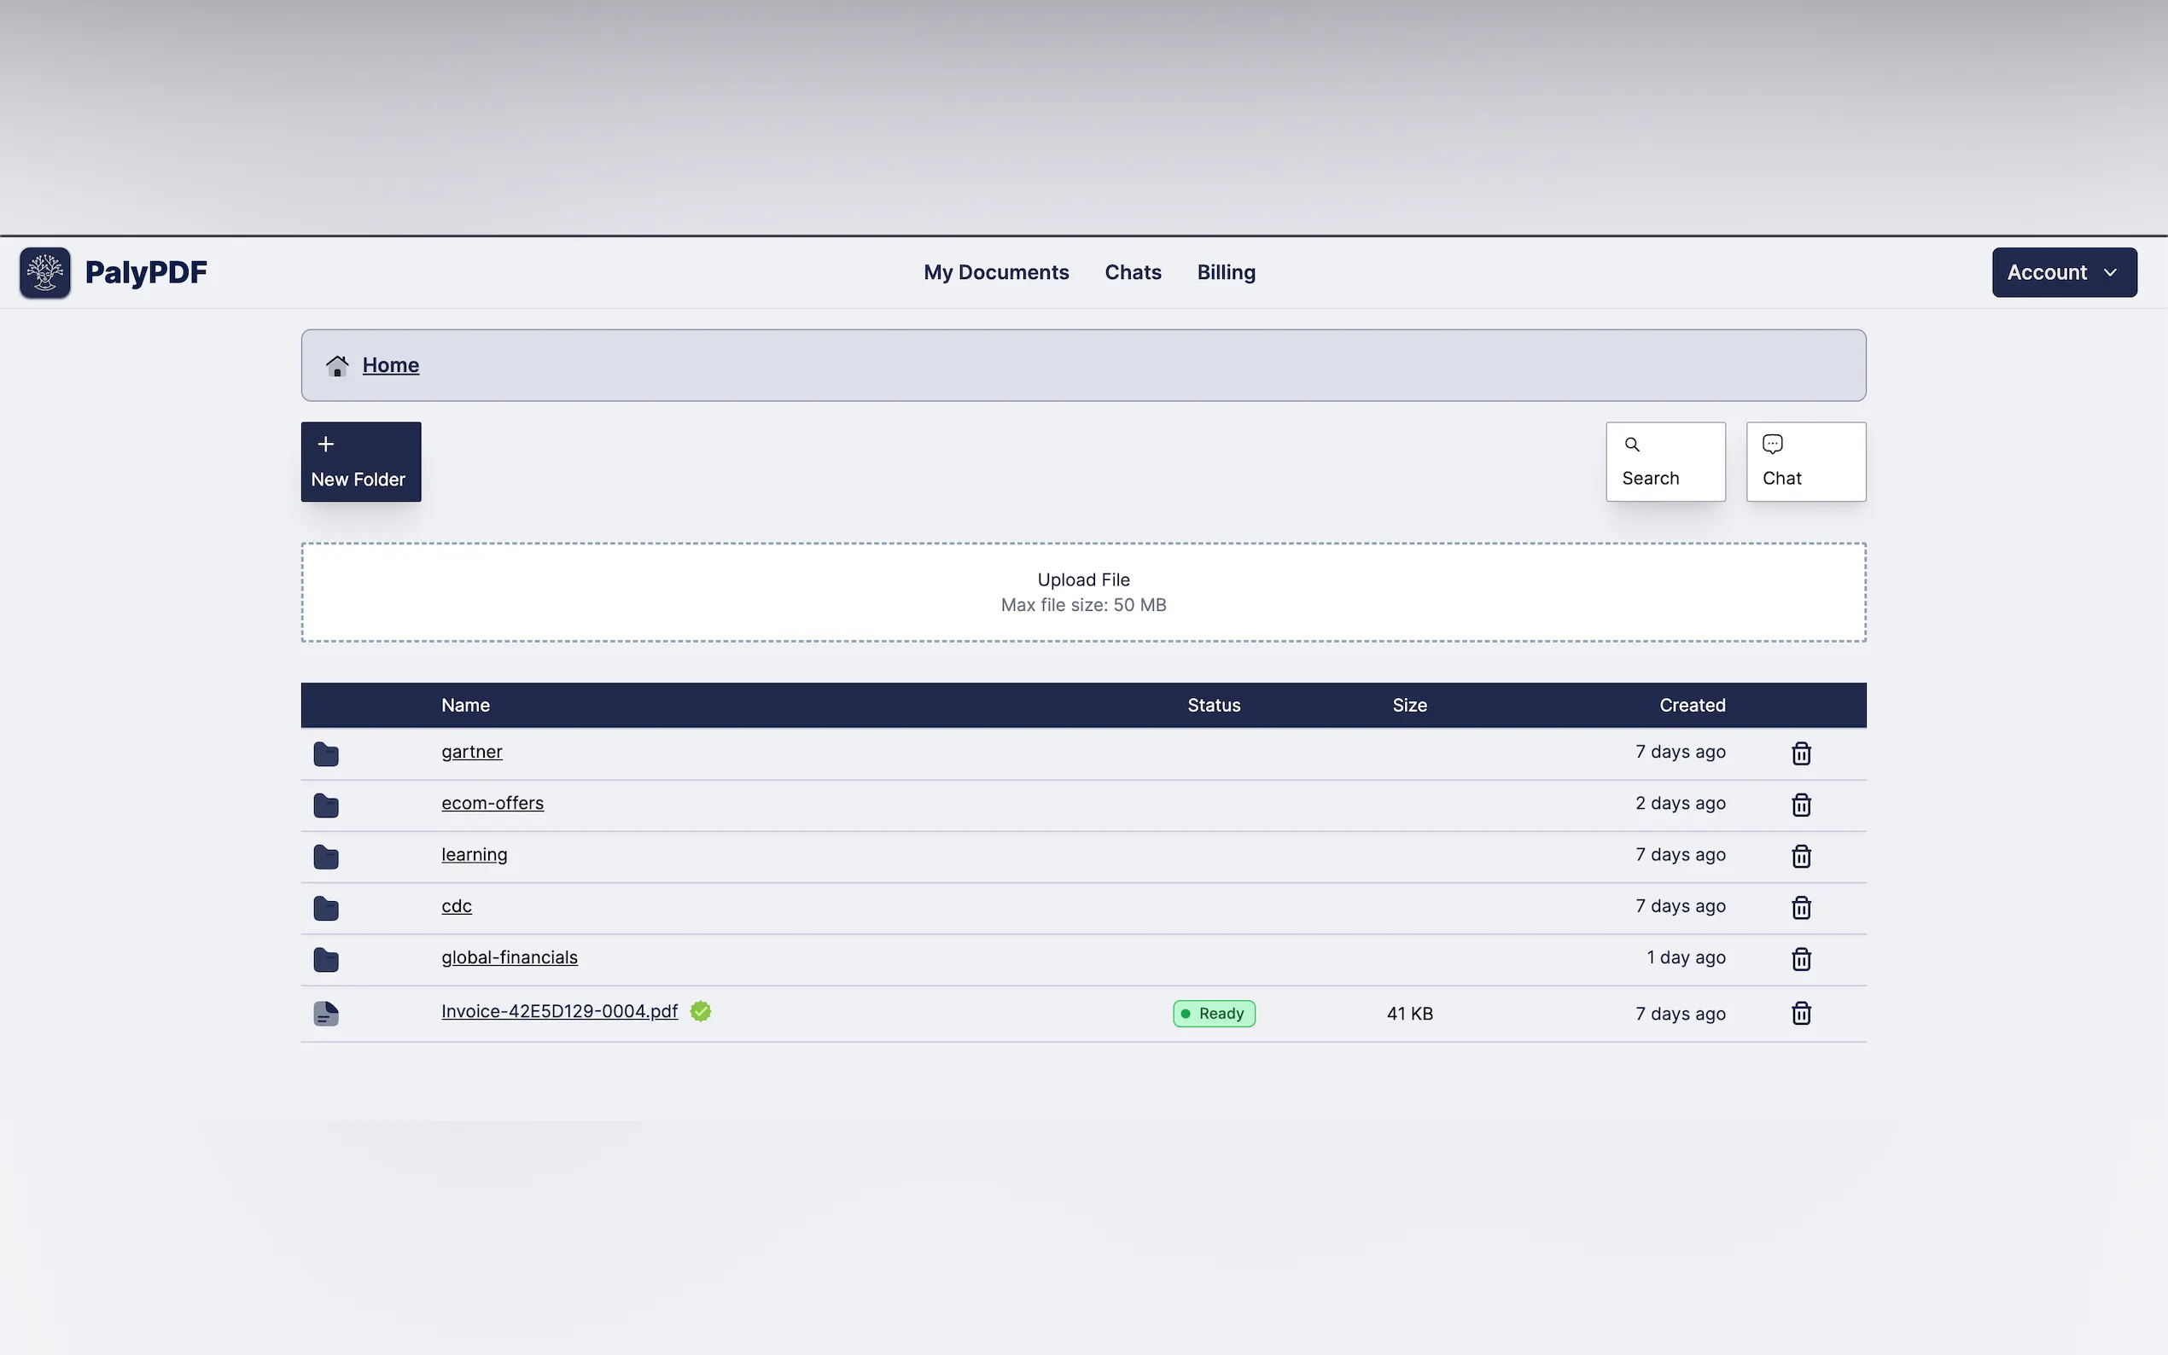Click trash icon for learning folder
The image size is (2168, 1355).
coord(1800,856)
